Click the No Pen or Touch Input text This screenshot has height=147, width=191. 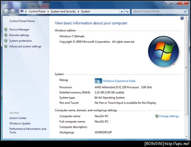pyautogui.click(x=125, y=103)
